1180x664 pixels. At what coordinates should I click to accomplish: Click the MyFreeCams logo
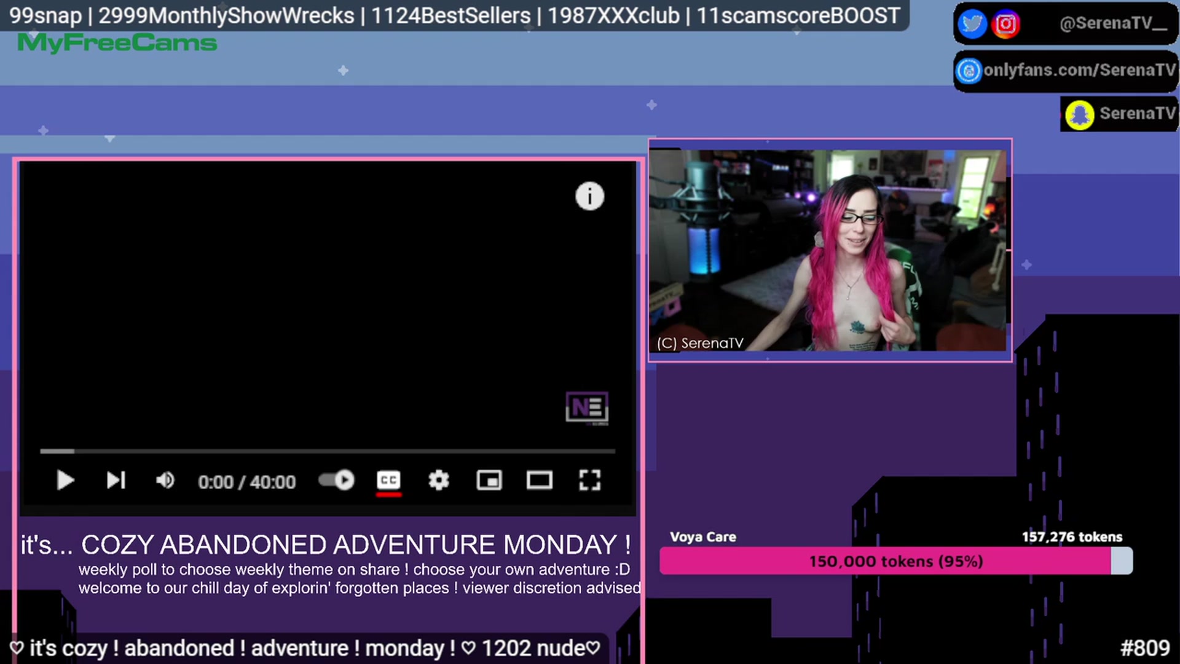[117, 43]
